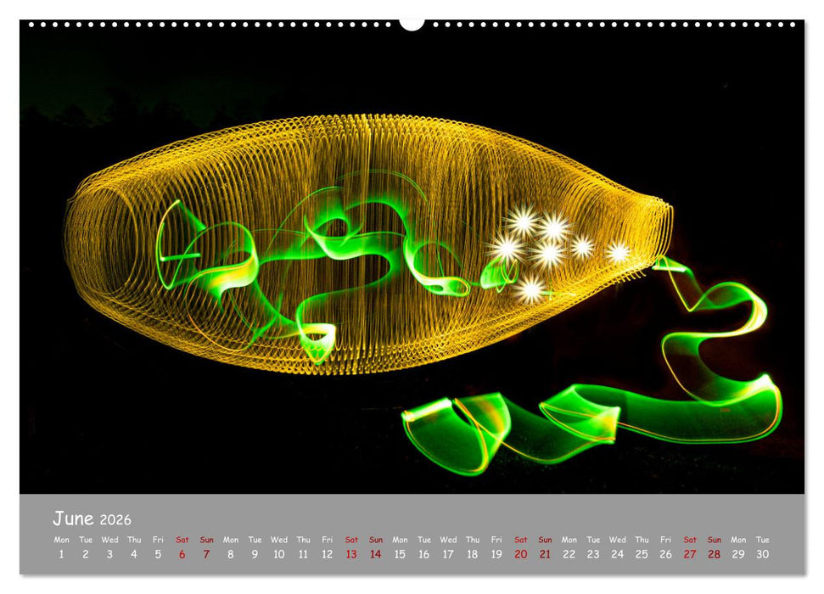Click the hanger hole at the top

pyautogui.click(x=411, y=22)
